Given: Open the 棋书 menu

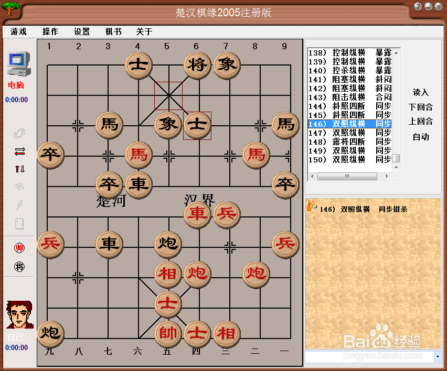Looking at the screenshot, I should (113, 31).
